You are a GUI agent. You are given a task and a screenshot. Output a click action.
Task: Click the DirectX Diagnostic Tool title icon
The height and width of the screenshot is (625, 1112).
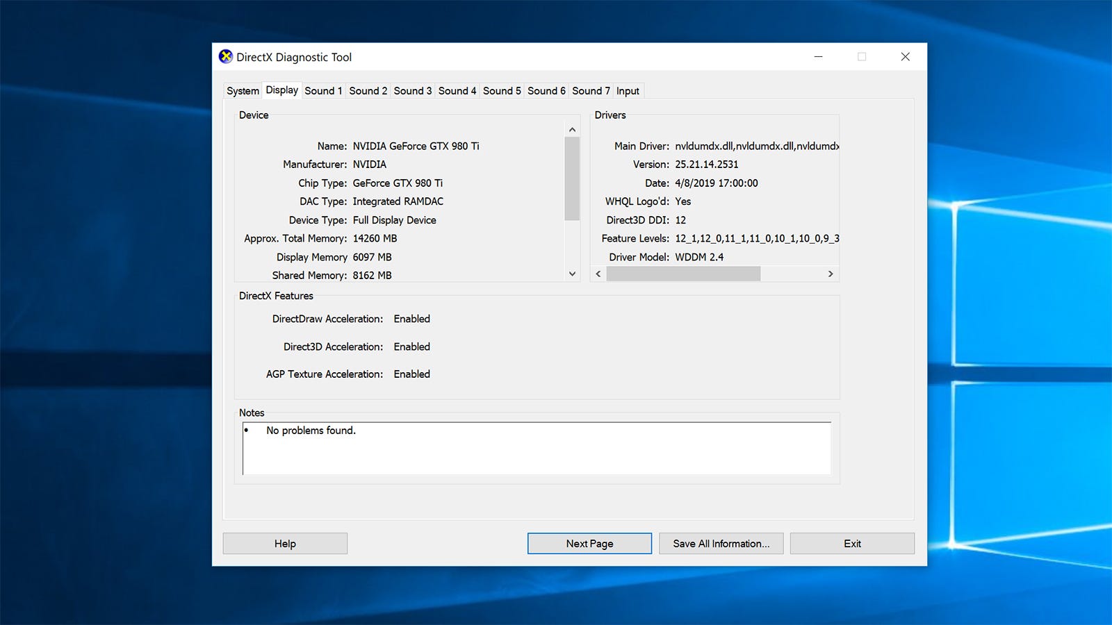coord(226,57)
